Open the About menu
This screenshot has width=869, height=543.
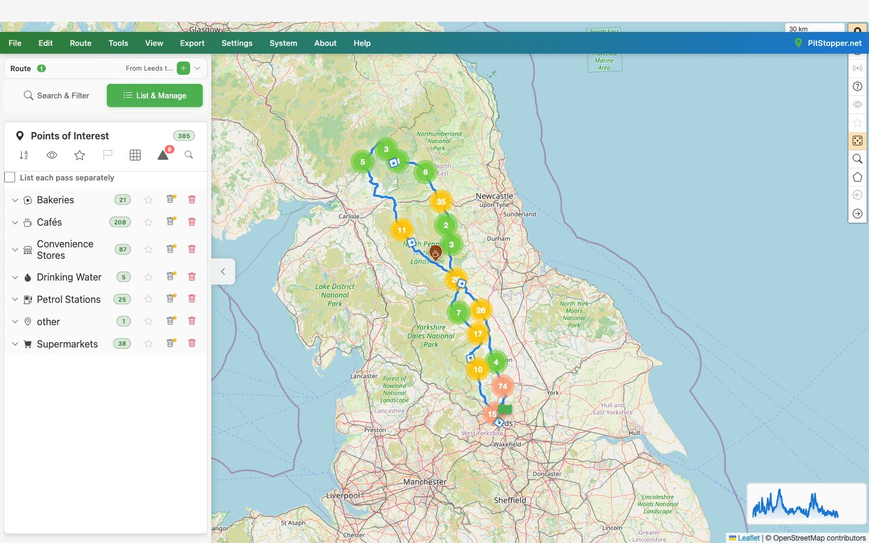pos(325,43)
